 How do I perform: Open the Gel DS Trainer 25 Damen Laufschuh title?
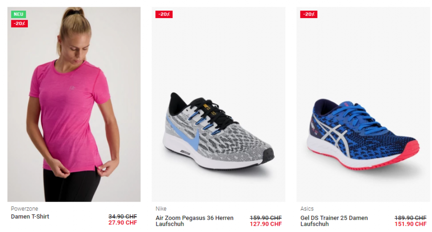334,221
